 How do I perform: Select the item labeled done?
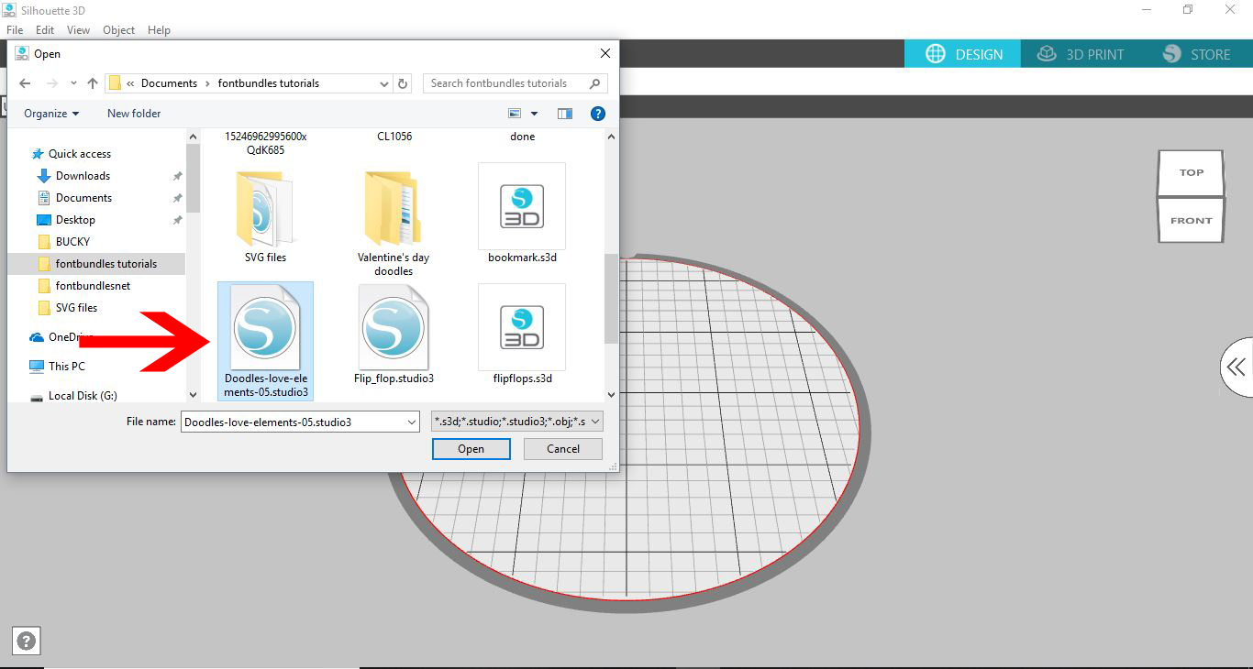tap(522, 137)
